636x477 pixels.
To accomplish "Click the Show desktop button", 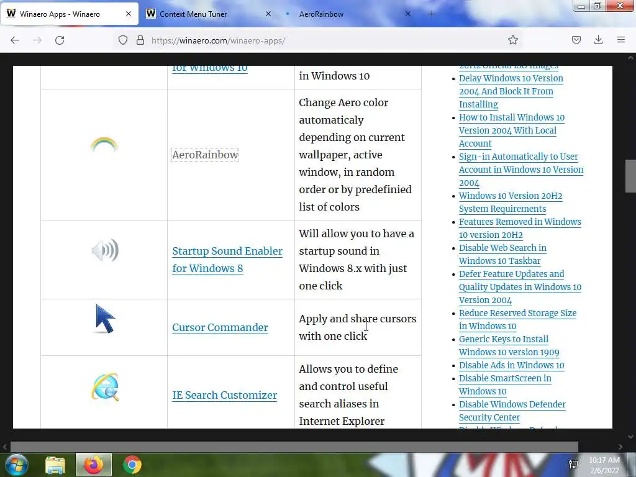I will coord(632,465).
